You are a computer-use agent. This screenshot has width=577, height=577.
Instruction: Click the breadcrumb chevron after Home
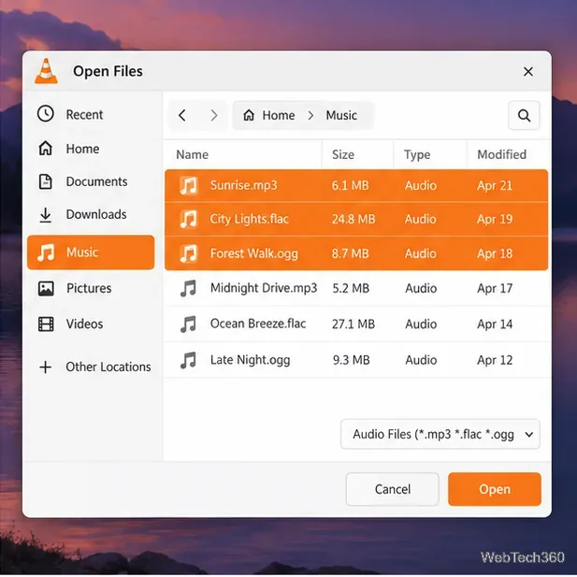click(310, 116)
